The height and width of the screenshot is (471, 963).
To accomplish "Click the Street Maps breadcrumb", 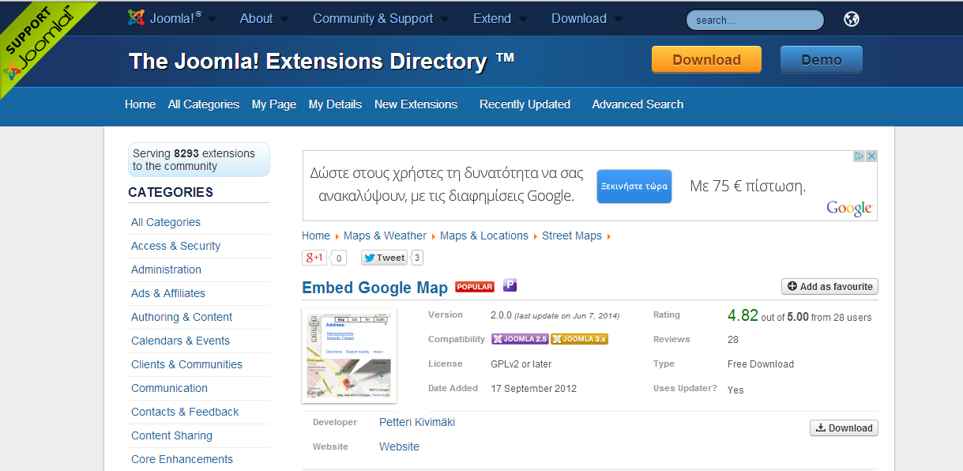I will [x=572, y=236].
